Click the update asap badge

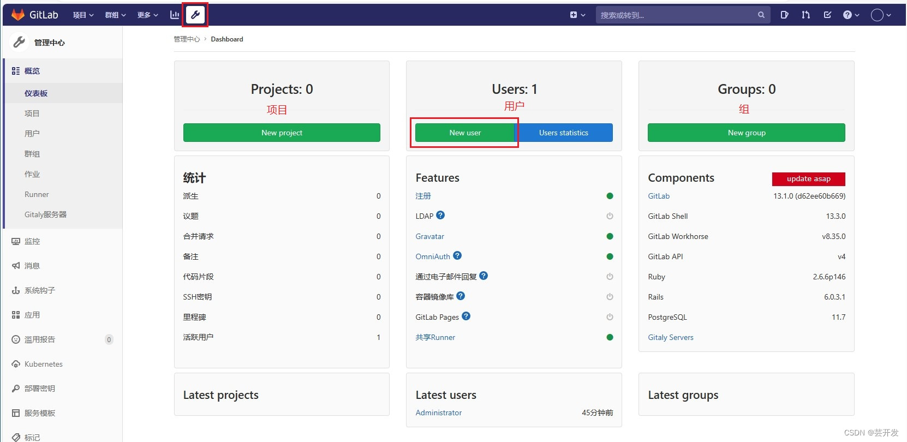point(809,179)
